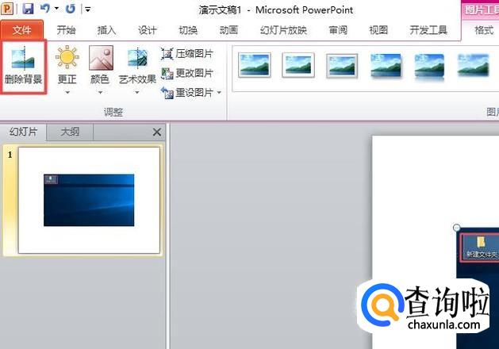Apply the sixth picture style thumbnail
Viewport: 499px width, 349px height.
(473, 65)
